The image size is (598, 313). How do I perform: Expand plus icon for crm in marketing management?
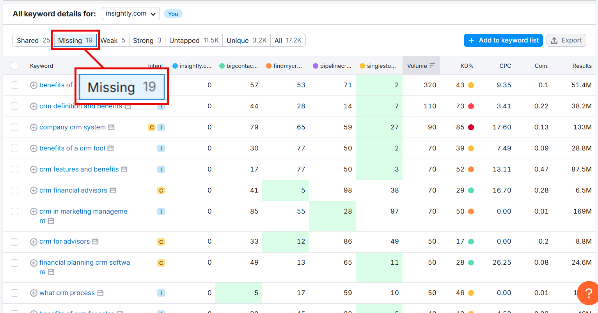click(x=34, y=212)
